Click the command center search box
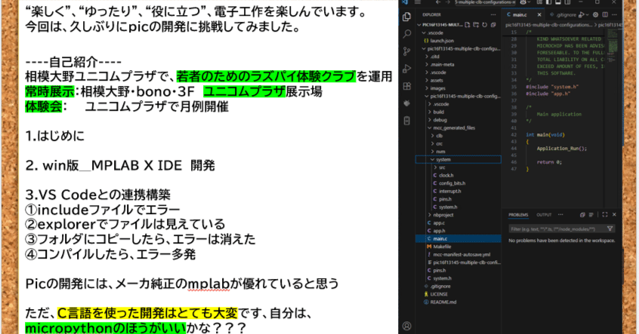 pos(485,2)
